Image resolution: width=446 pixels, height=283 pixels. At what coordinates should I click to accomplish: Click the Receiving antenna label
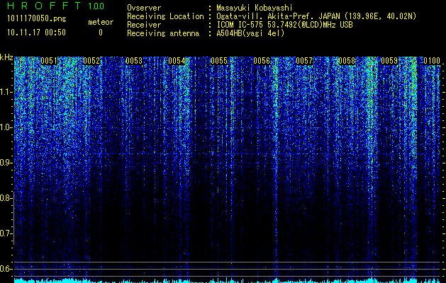click(x=163, y=33)
